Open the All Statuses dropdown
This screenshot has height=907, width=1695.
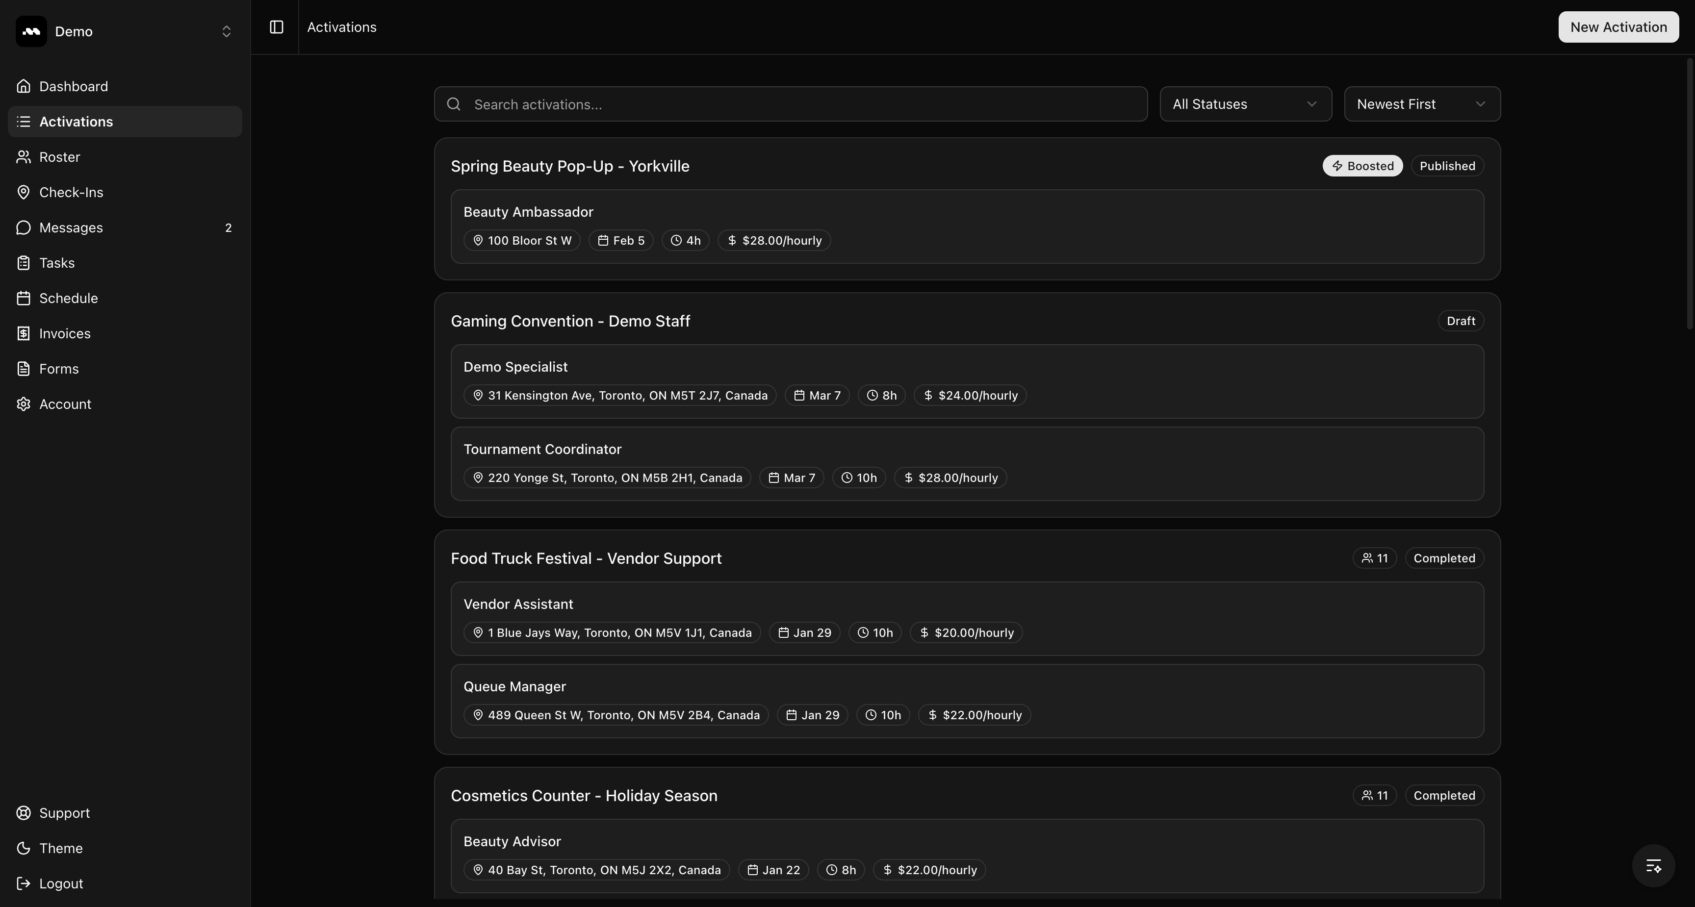click(x=1246, y=104)
